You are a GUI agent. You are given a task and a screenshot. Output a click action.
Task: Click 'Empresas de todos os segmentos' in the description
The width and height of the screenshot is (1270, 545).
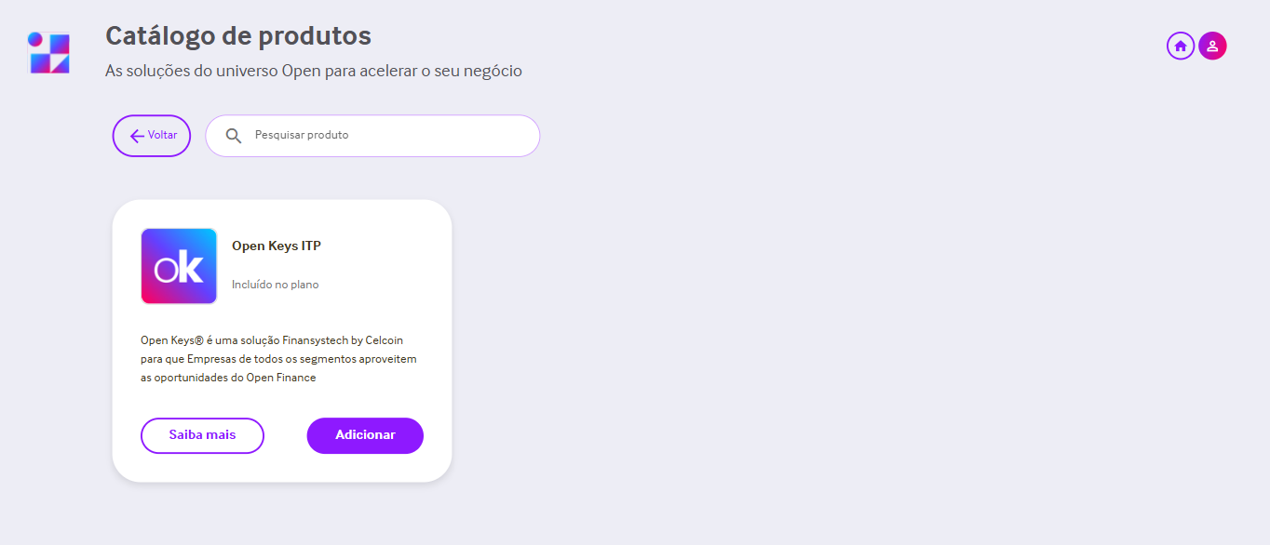pyautogui.click(x=270, y=359)
